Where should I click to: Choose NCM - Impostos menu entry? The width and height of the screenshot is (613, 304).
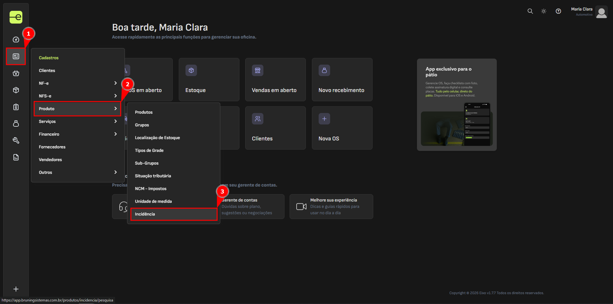point(151,189)
